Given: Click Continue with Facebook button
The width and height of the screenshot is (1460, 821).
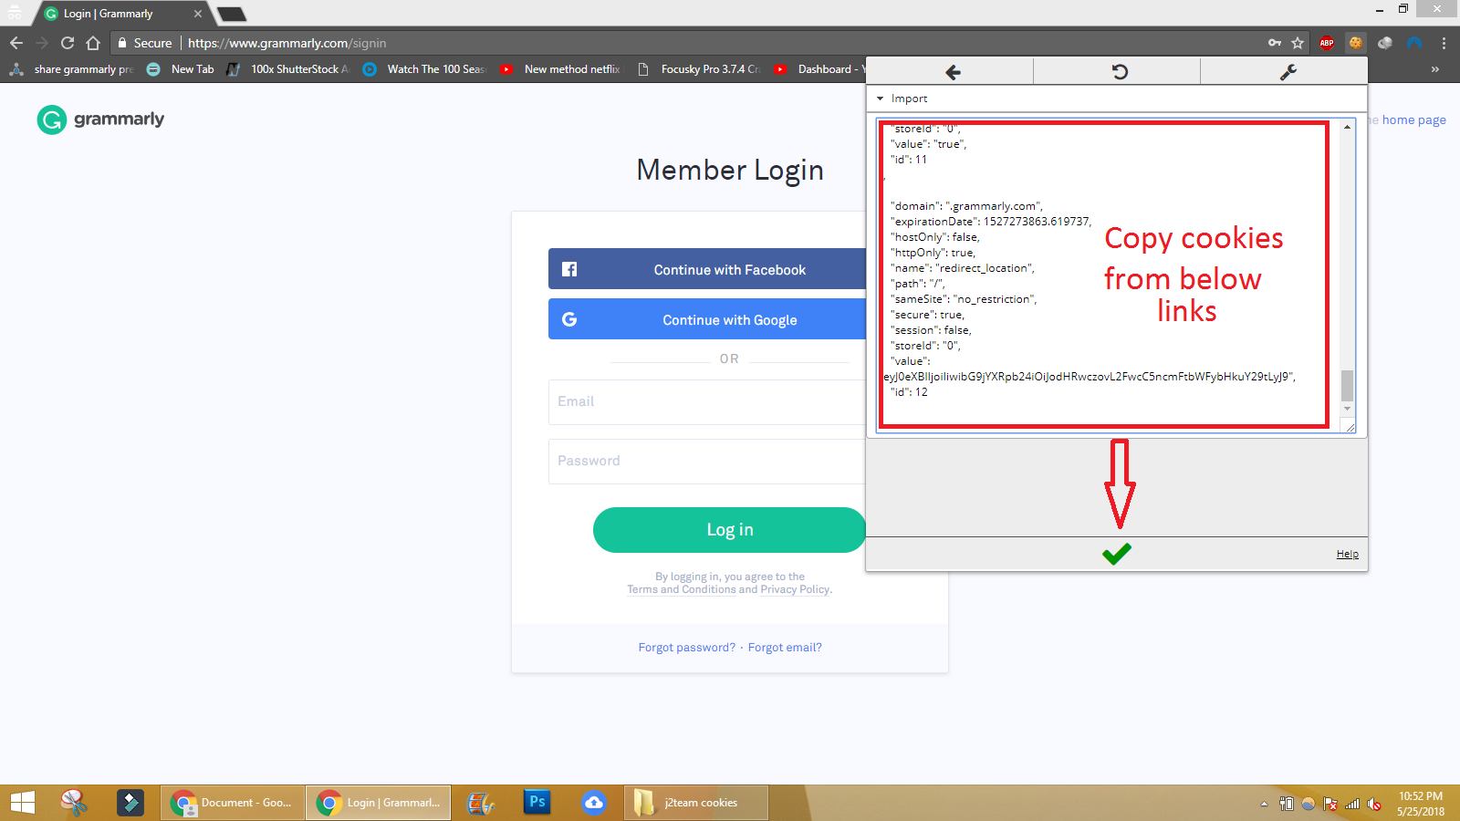Looking at the screenshot, I should (707, 269).
